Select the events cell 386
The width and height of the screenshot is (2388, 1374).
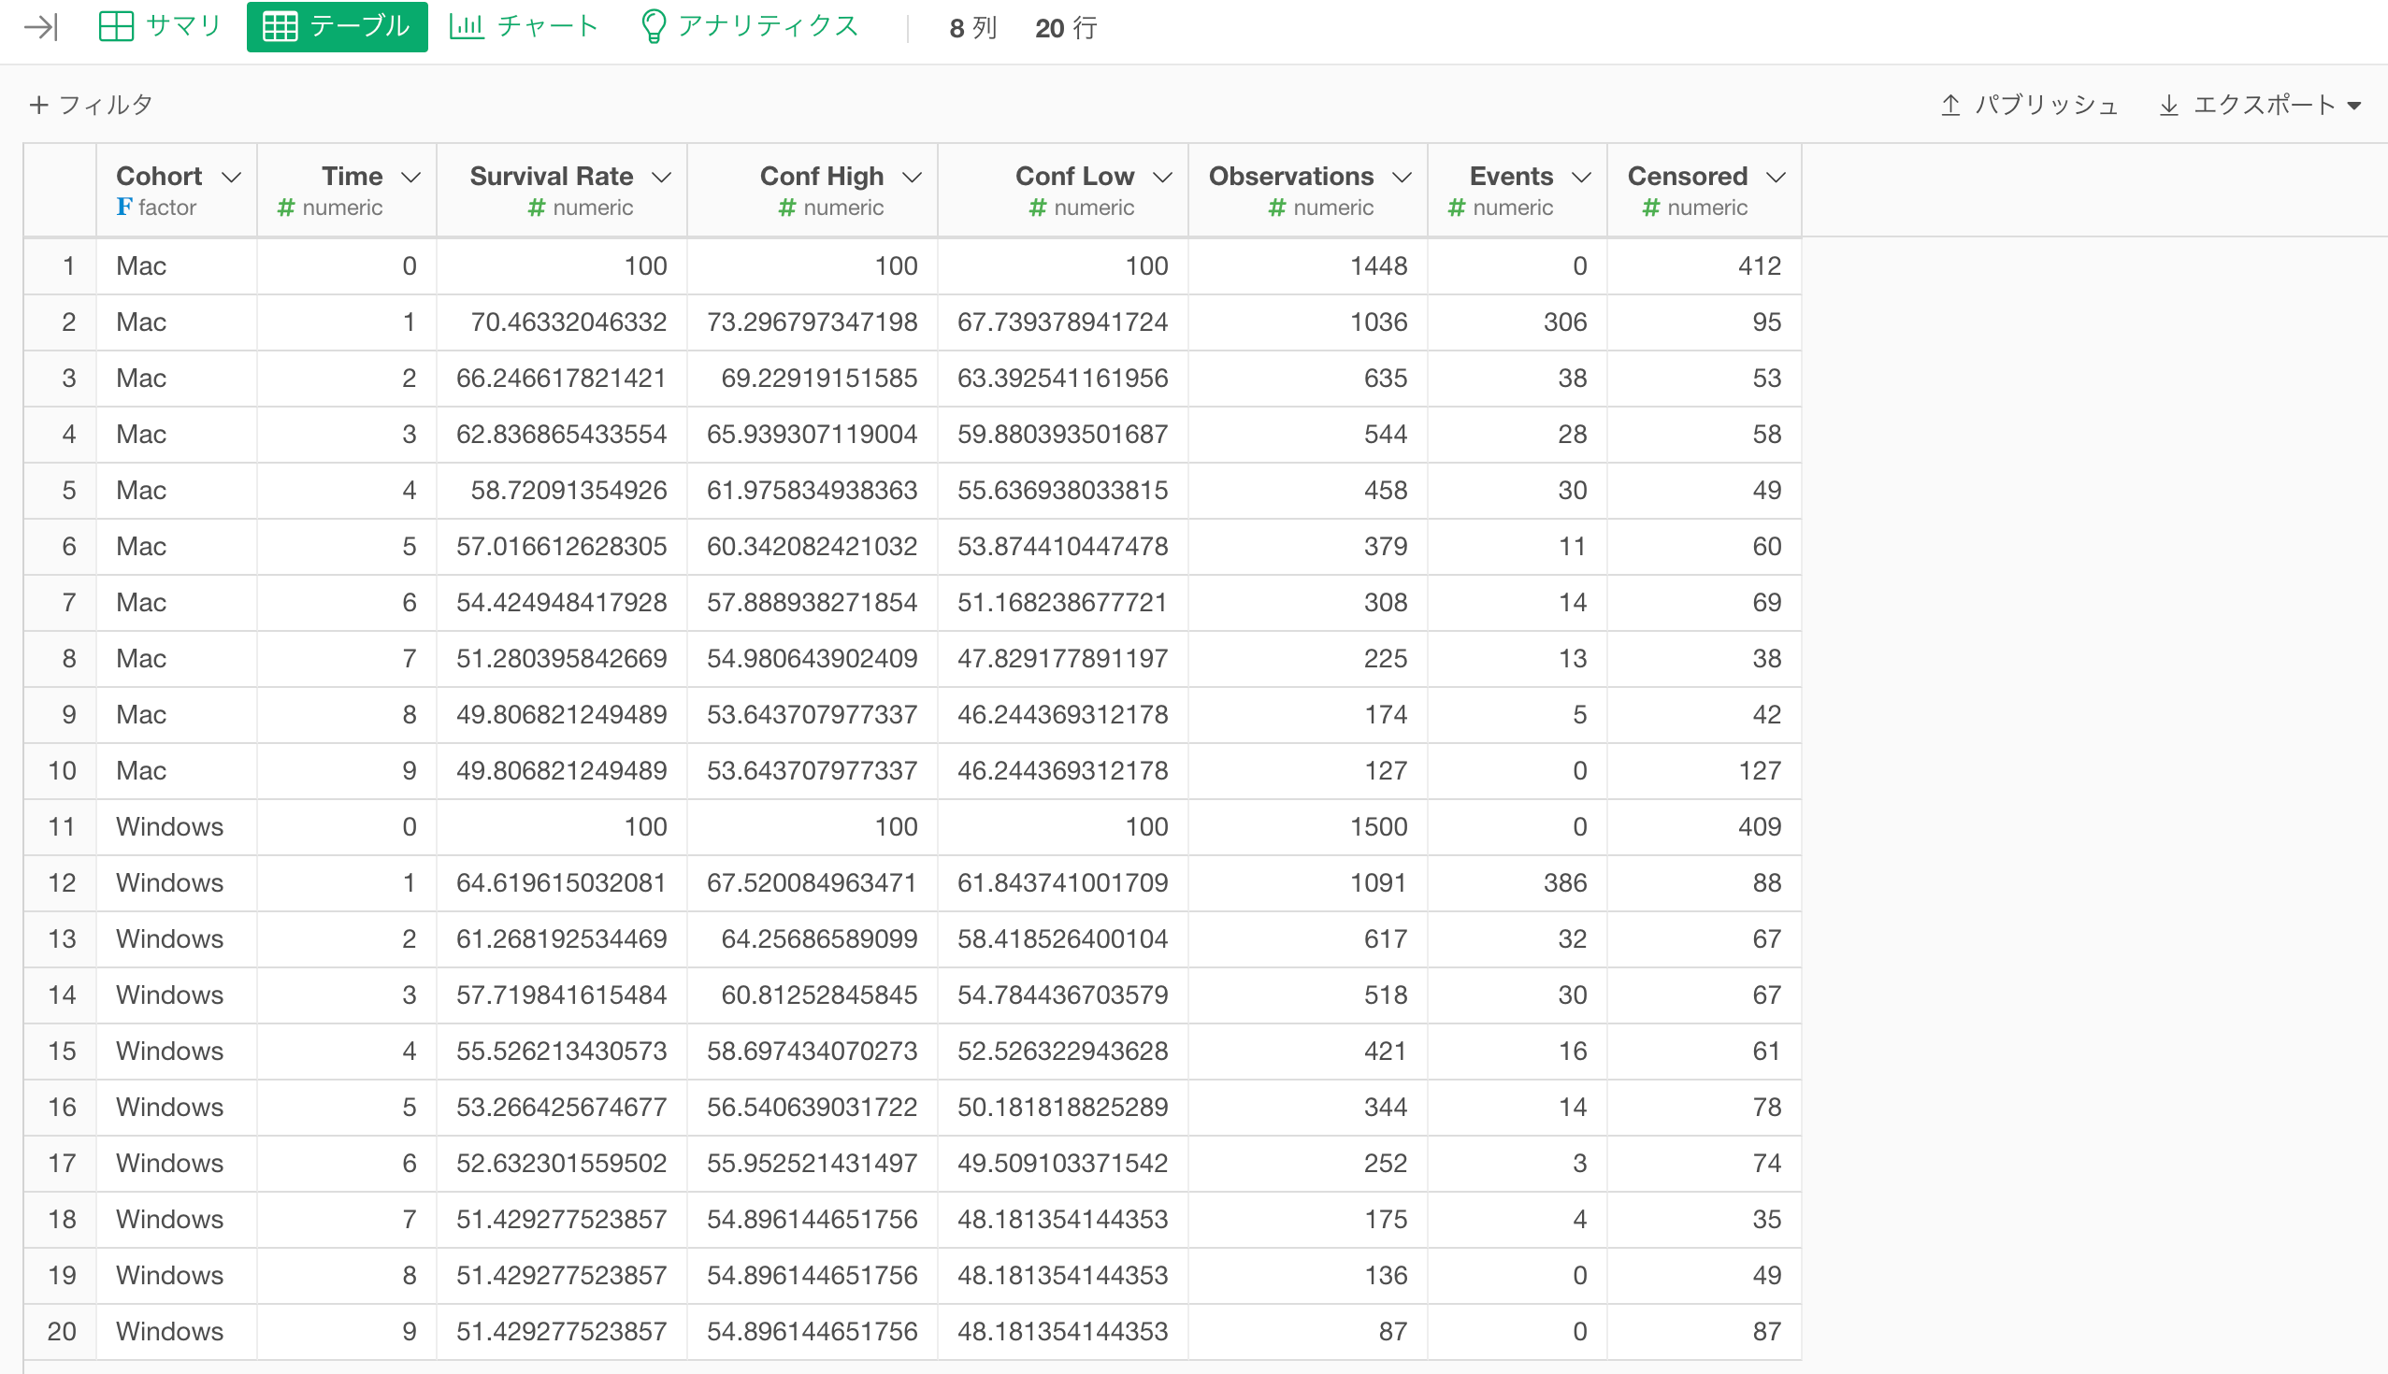click(1517, 882)
